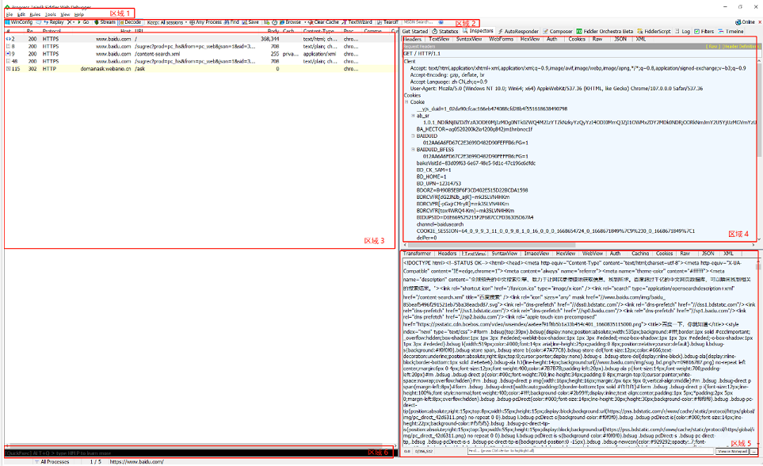Open the FiddlerScript tab

click(x=654, y=31)
